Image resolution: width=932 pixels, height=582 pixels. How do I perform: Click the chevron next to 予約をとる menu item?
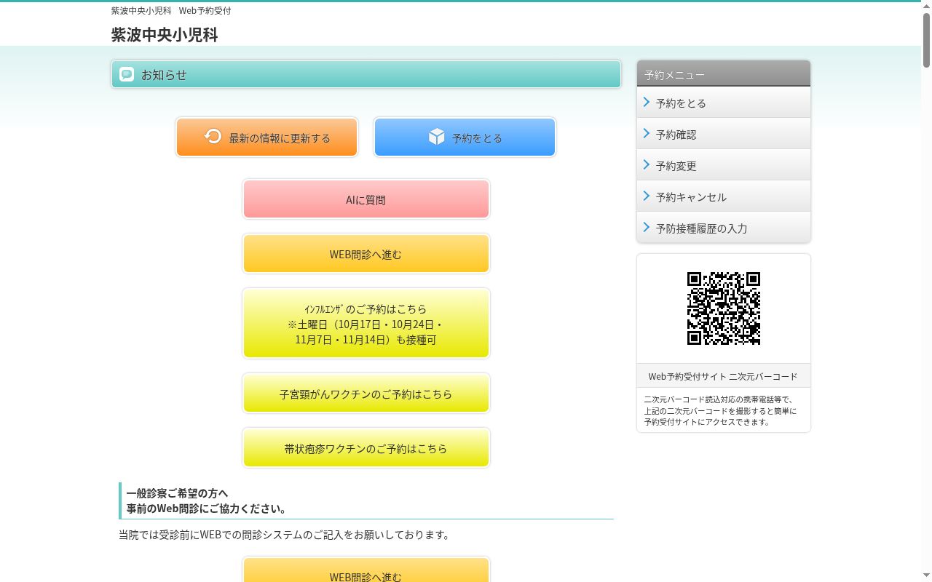click(646, 103)
